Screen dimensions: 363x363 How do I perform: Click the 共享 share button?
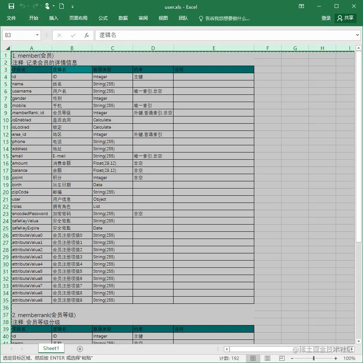(345, 18)
